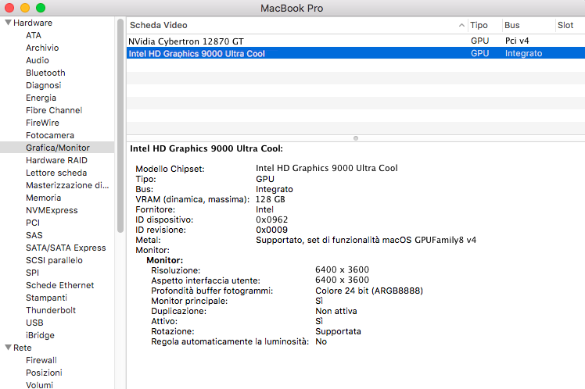Select SPI in the sidebar
Image resolution: width=585 pixels, height=389 pixels.
tap(33, 273)
